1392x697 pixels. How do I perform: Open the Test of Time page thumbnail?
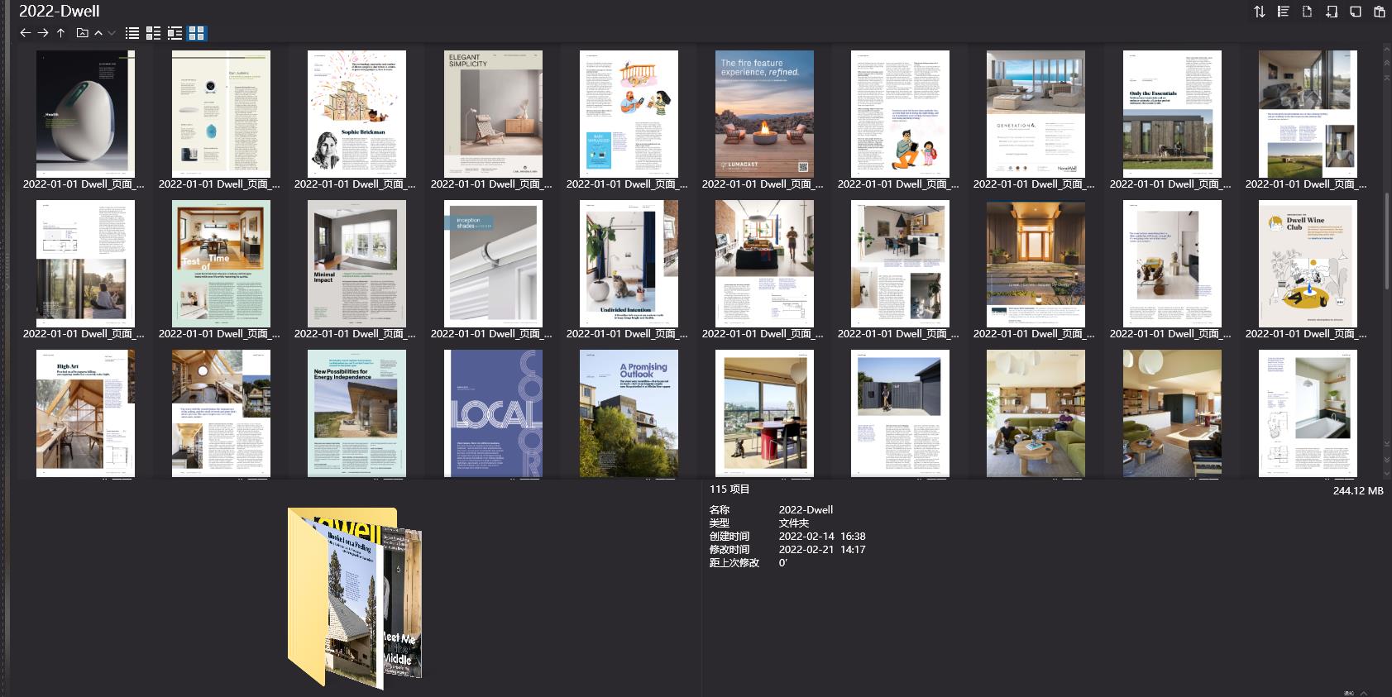pos(221,263)
